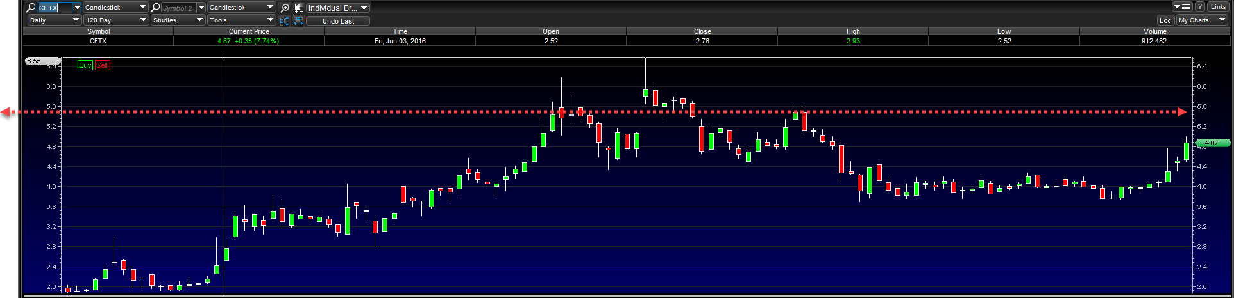Click the 2.76 close value cell
Image resolution: width=1234 pixels, height=298 pixels.
click(702, 41)
